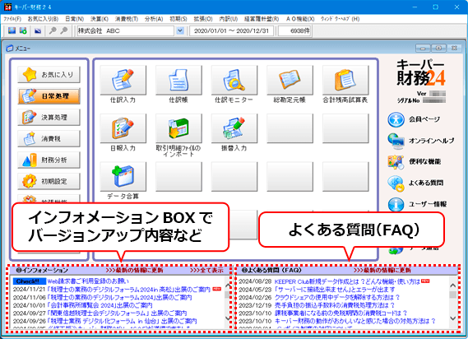Open 日報入力 daily report icon
This screenshot has height=339, width=468.
[123, 128]
